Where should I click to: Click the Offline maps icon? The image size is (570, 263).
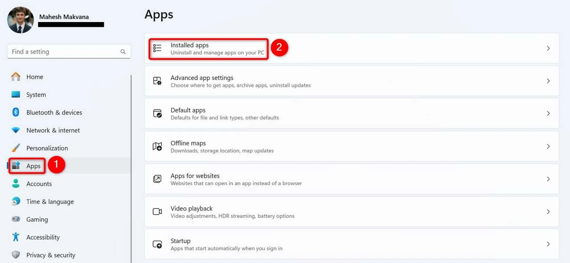pyautogui.click(x=157, y=146)
